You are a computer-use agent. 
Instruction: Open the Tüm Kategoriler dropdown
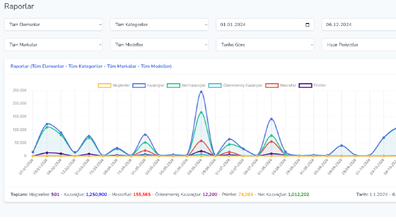(159, 24)
